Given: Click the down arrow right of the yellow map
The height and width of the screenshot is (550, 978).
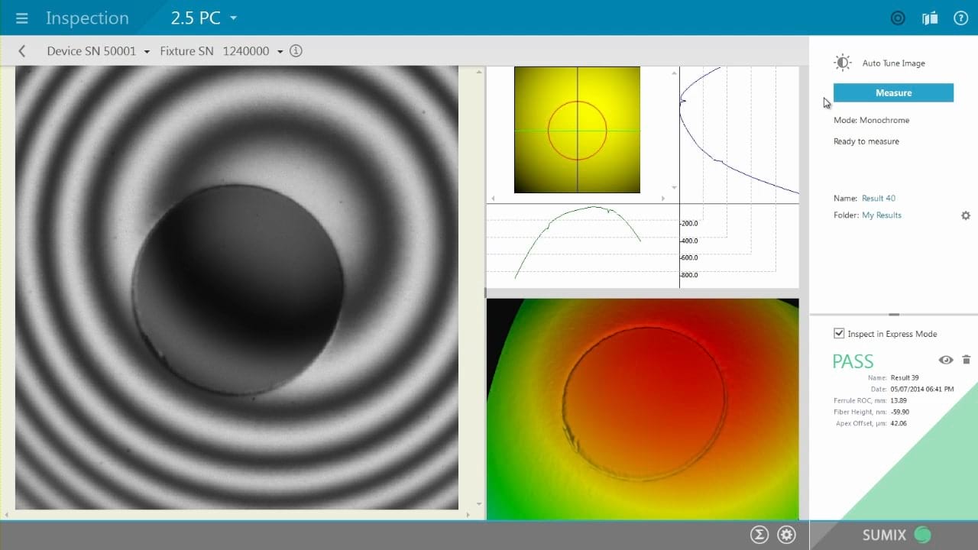Looking at the screenshot, I should click(674, 187).
